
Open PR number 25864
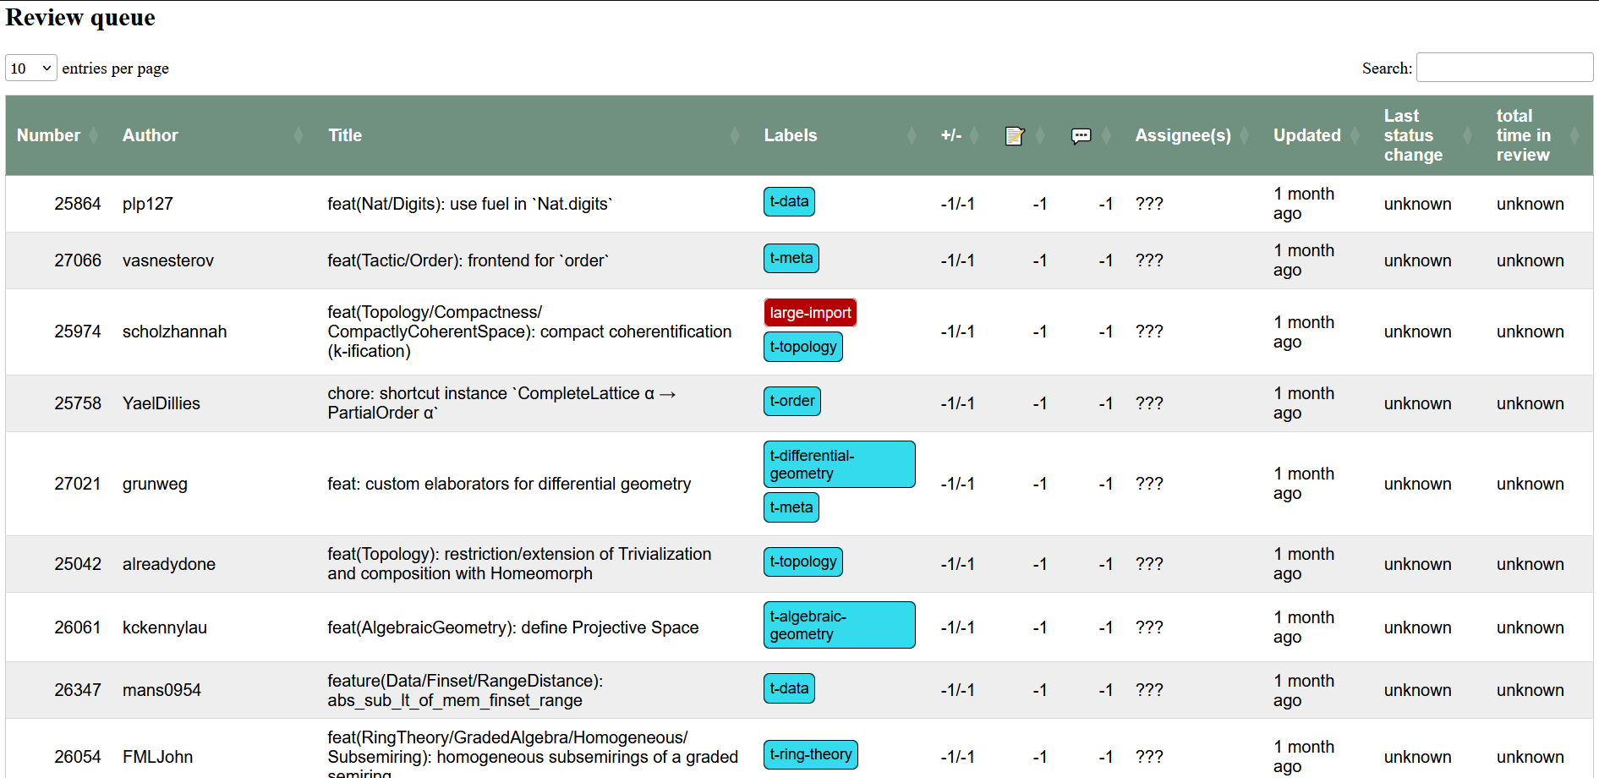click(x=78, y=204)
